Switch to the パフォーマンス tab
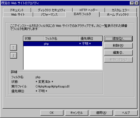The height and width of the screenshot is (118, 140). tap(49, 15)
